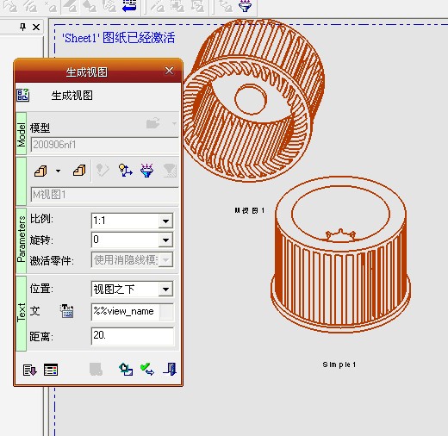Click the second 3D block view icon
The height and width of the screenshot is (436, 448).
click(79, 171)
